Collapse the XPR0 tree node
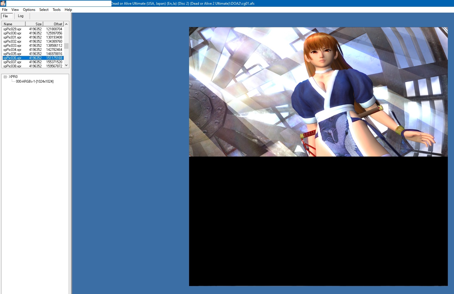This screenshot has height=294, width=454. pyautogui.click(x=5, y=77)
